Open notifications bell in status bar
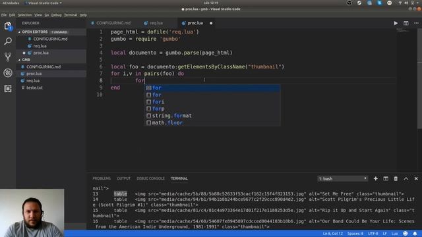The width and height of the screenshot is (422, 237). tap(415, 234)
